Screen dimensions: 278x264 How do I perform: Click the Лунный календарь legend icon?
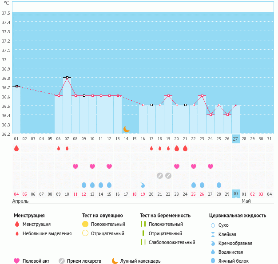click(115, 261)
